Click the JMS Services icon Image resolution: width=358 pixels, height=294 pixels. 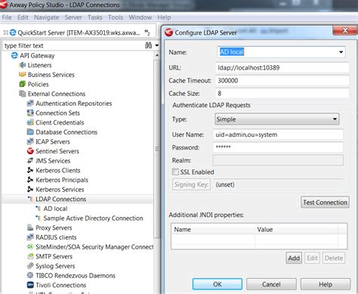pos(30,160)
